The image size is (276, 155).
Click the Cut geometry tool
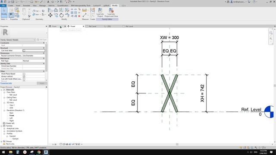click(x=35, y=11)
